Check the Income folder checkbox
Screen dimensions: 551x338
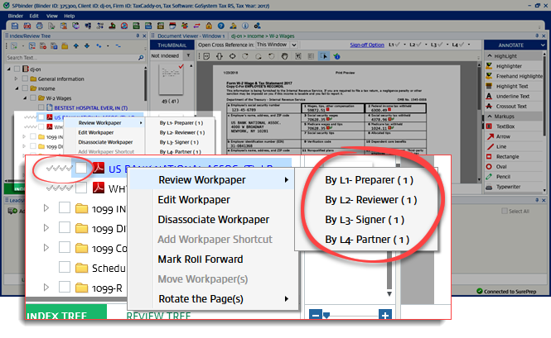pos(25,88)
